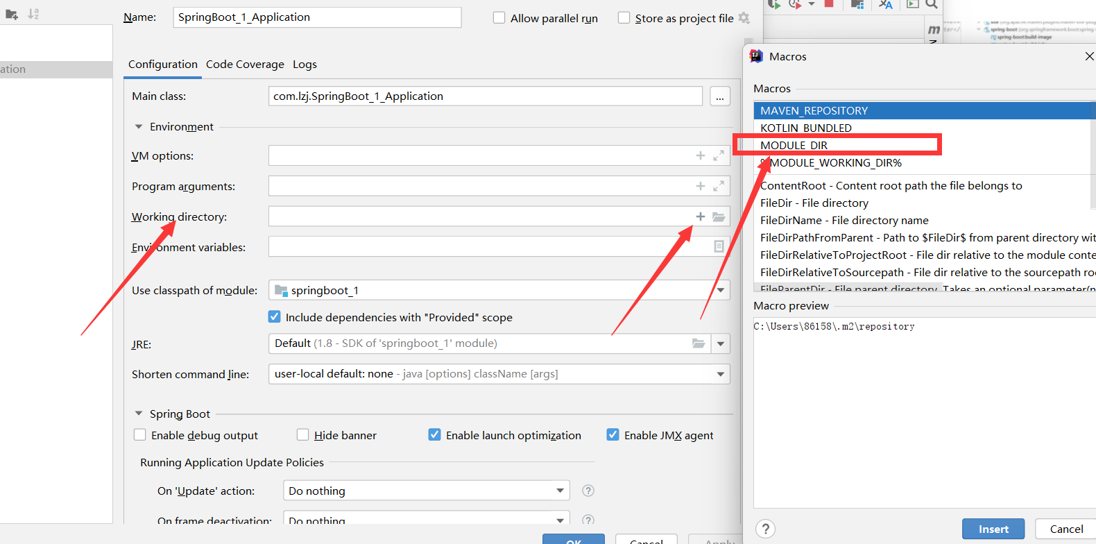Browse for a Working directory folder
Screen dimensions: 1096x544
pyautogui.click(x=719, y=216)
